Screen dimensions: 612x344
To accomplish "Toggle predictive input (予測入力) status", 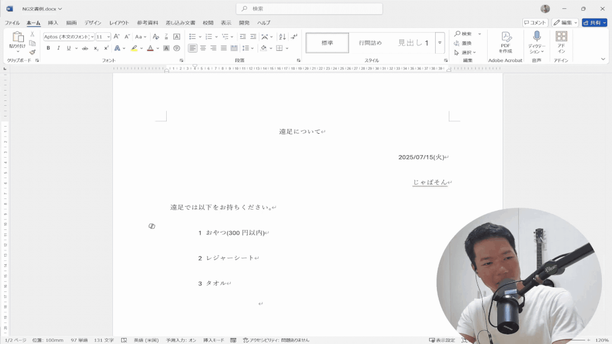I will pos(181,340).
